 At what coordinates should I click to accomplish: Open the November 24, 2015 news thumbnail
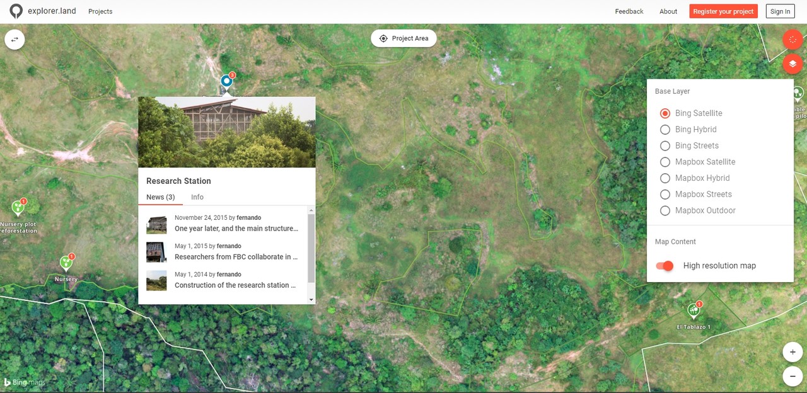tap(156, 224)
